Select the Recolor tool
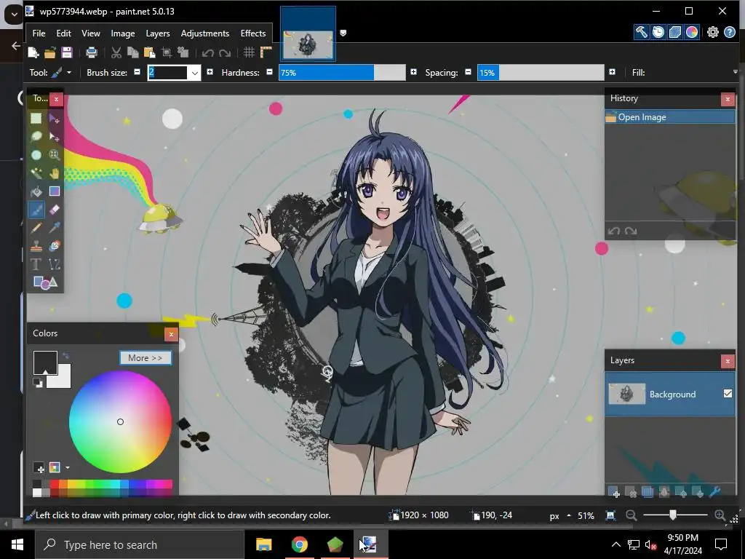The width and height of the screenshot is (745, 559). click(54, 246)
